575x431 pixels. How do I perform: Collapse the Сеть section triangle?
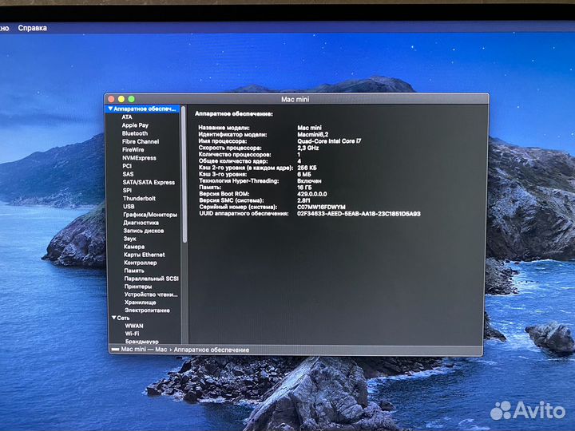click(x=114, y=318)
